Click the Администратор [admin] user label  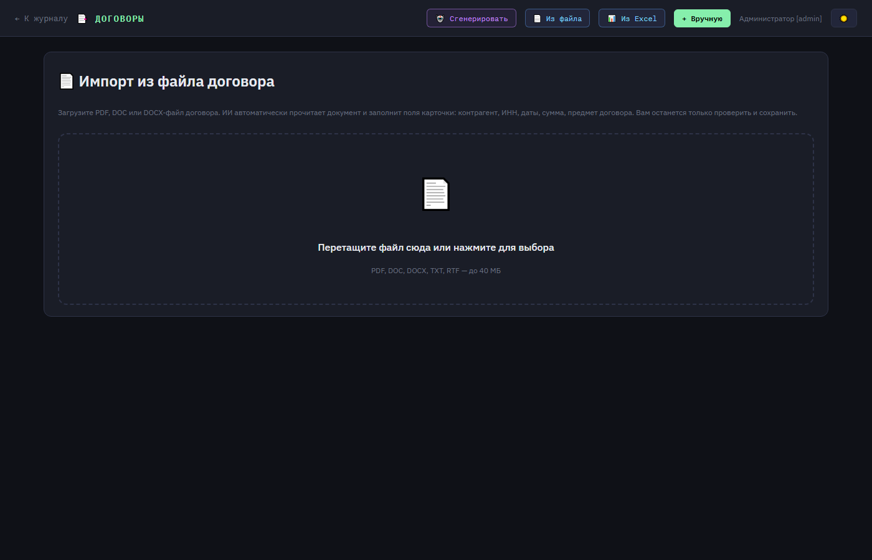point(780,19)
